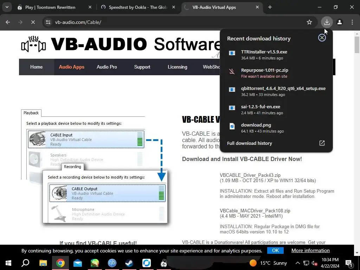Image resolution: width=360 pixels, height=270 pixels.
Task: Click the VB-Audio speaker logo
Action: [33, 44]
